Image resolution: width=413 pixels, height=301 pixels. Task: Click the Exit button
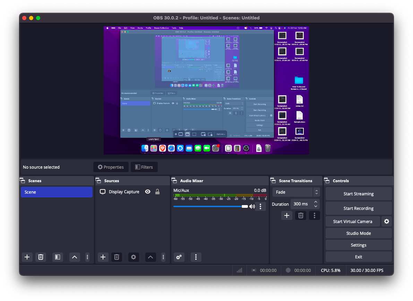tap(359, 257)
